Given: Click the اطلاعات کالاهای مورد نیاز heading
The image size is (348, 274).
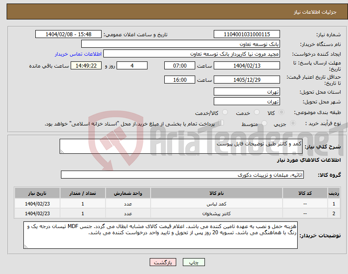Looking at the screenshot, I should [x=309, y=160].
